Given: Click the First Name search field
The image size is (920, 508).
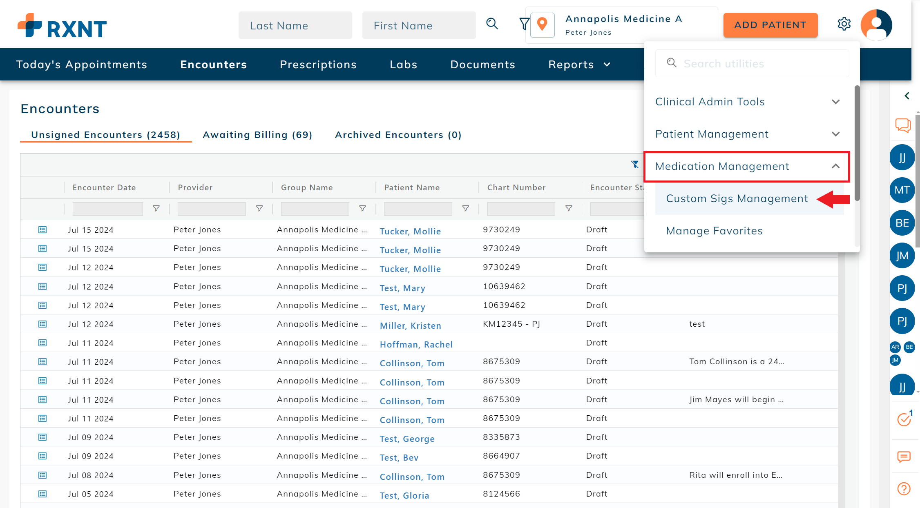Looking at the screenshot, I should (x=419, y=25).
